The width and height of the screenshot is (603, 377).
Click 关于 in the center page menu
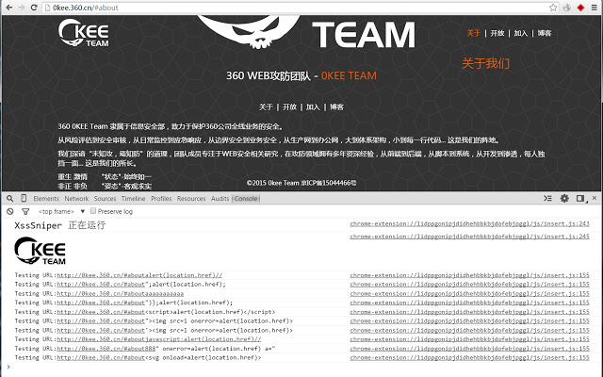pos(266,107)
